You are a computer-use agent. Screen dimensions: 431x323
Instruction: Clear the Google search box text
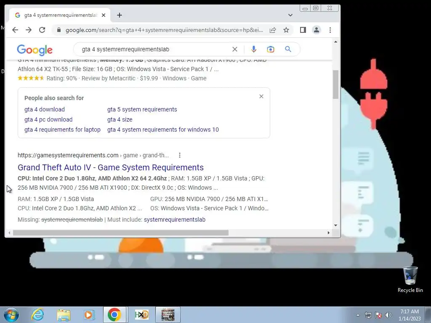(235, 49)
